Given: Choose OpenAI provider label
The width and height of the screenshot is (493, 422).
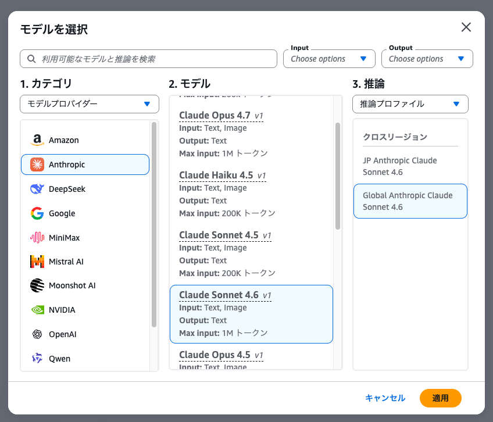Looking at the screenshot, I should (63, 334).
